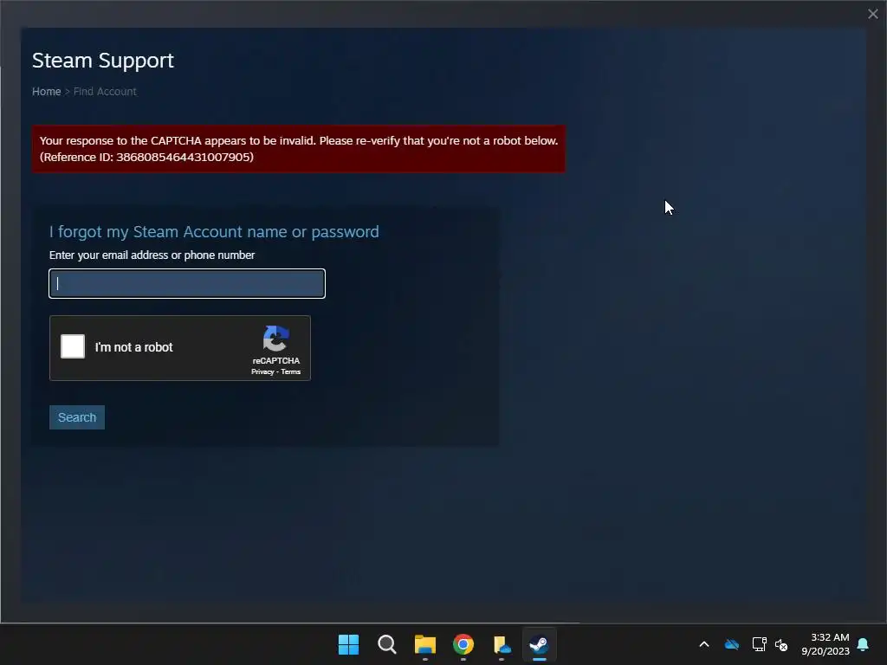Click the Search button
Image resolution: width=887 pixels, height=665 pixels.
tap(77, 417)
